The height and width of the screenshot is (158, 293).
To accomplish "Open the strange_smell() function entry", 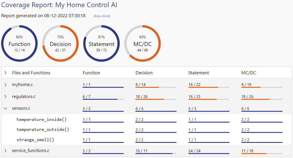I will tap(35, 140).
